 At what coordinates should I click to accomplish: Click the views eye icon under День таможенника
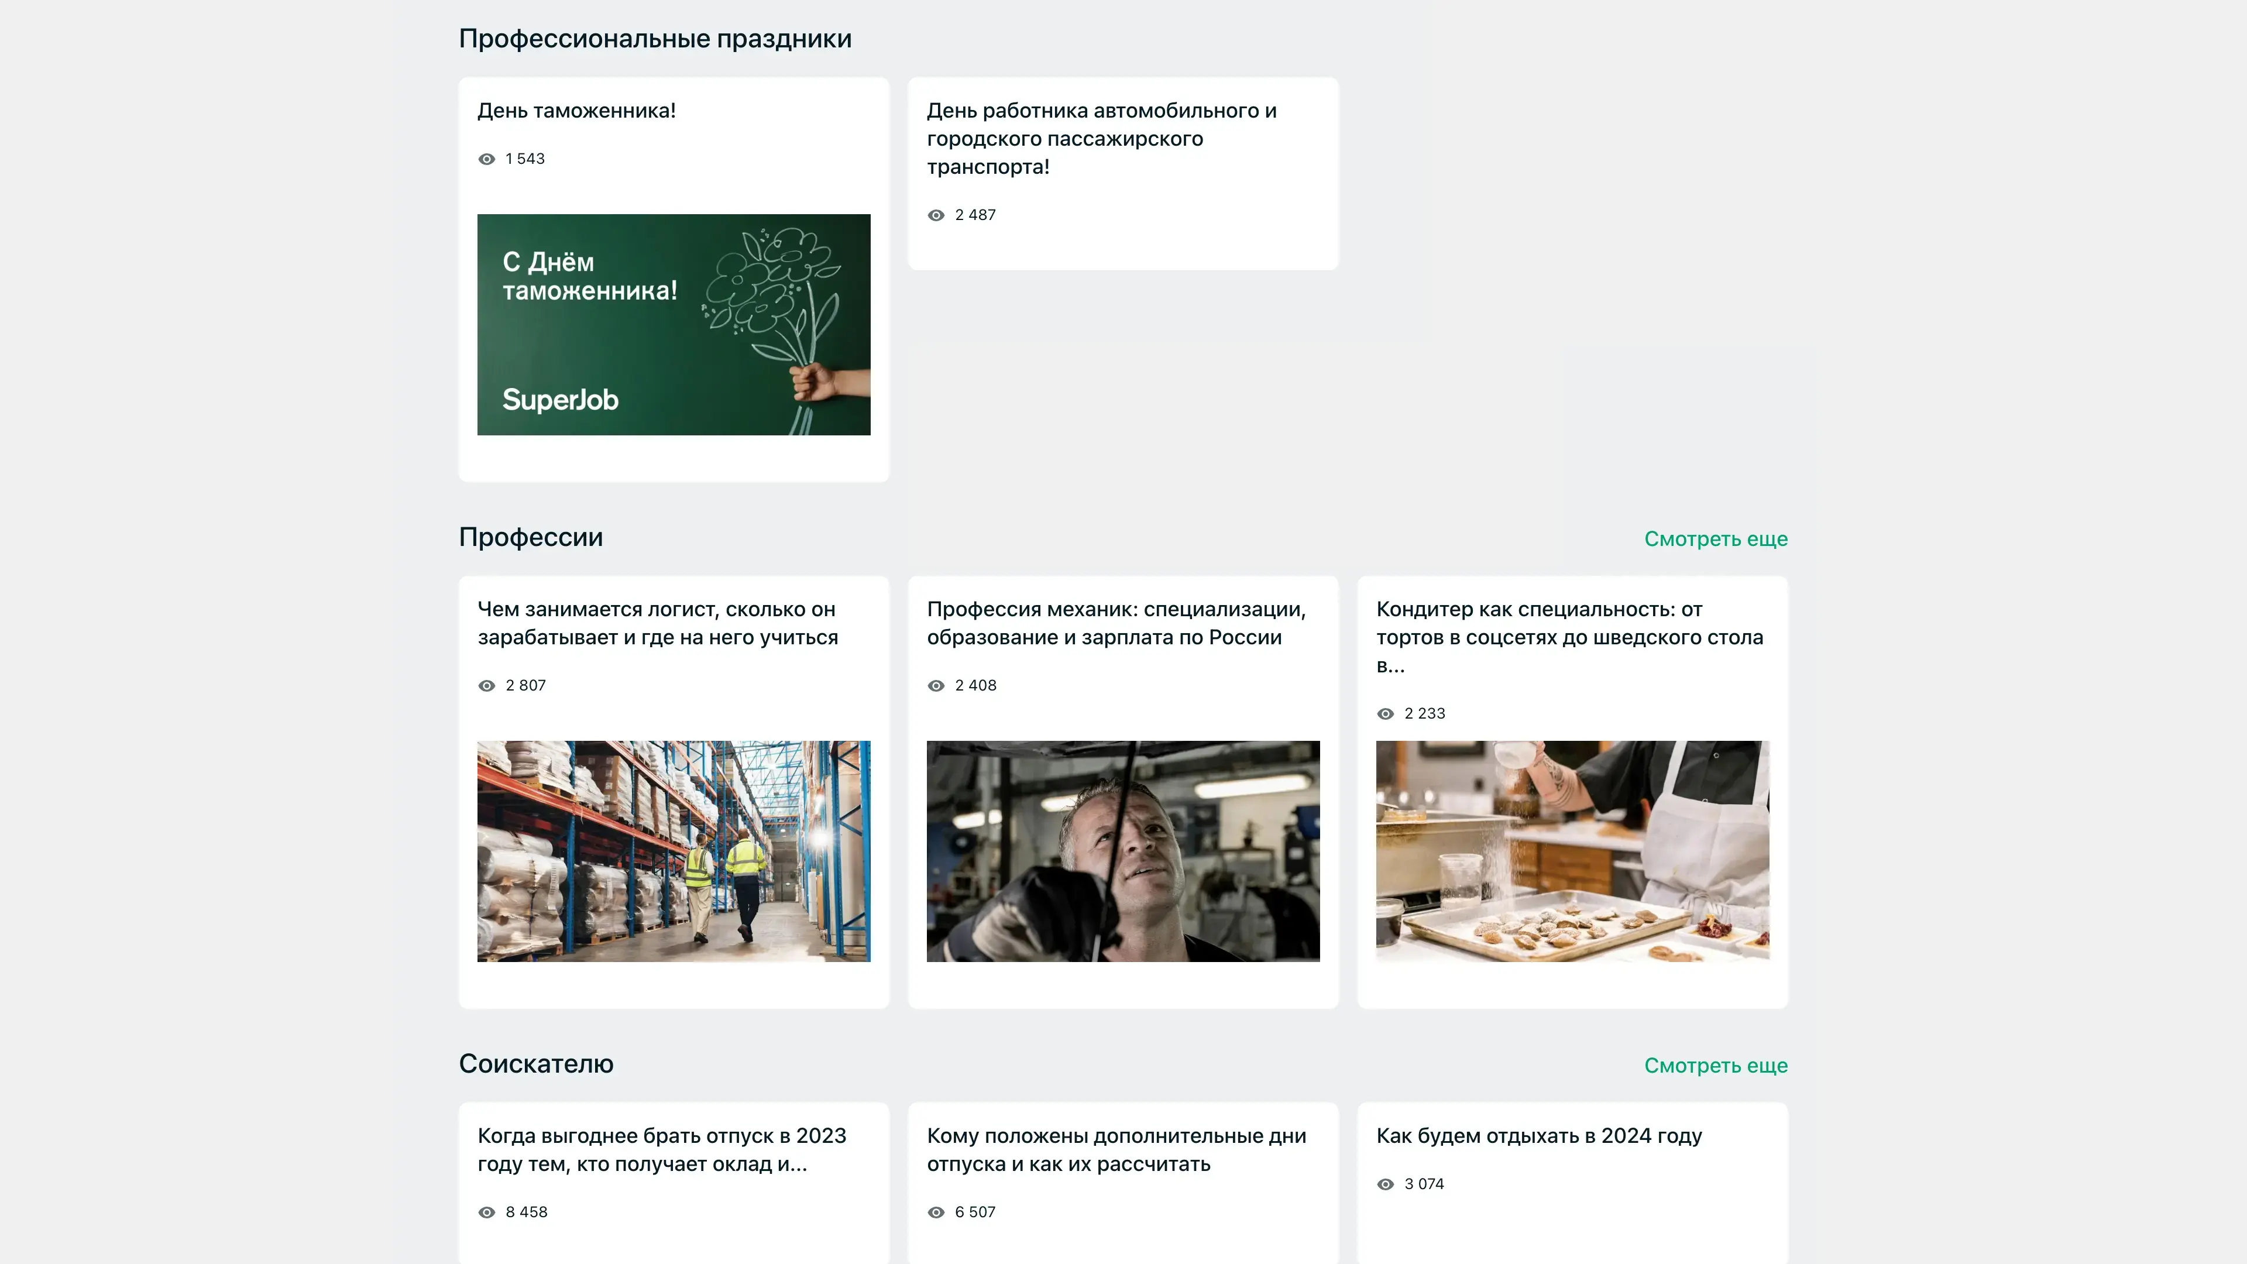[x=487, y=159]
